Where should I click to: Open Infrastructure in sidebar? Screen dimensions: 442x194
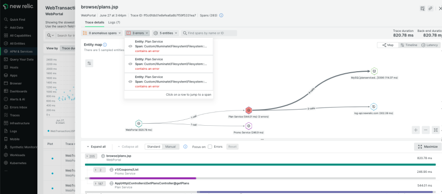[20, 123]
